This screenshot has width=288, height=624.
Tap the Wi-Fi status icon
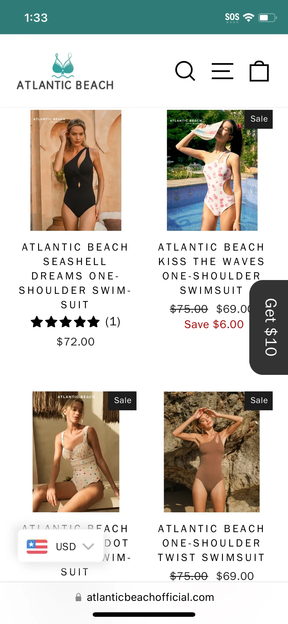point(248,17)
